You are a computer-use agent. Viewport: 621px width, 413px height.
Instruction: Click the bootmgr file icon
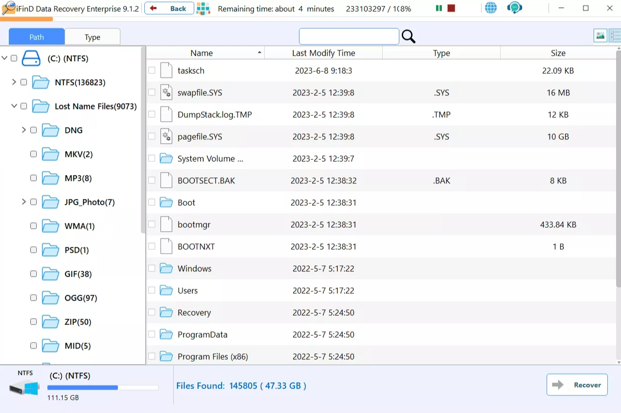166,224
